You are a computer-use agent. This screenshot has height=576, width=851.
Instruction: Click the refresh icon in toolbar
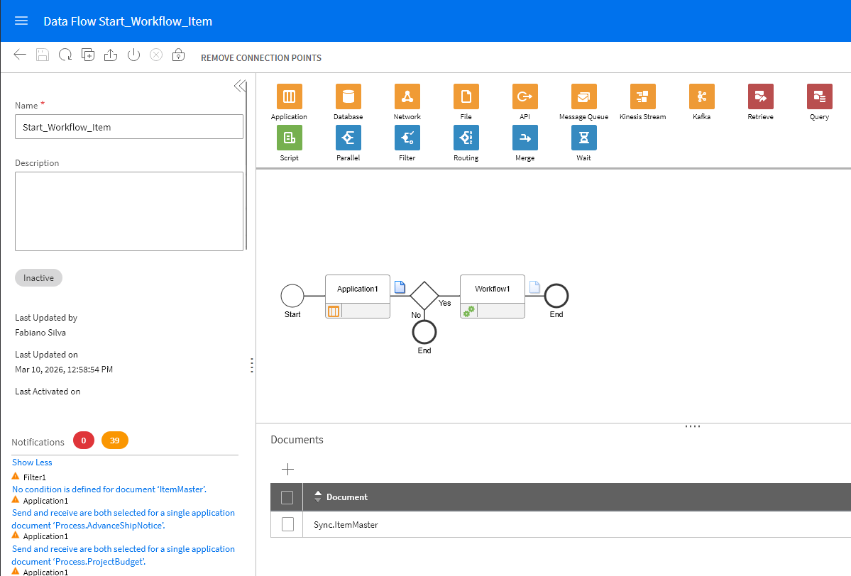(x=65, y=55)
